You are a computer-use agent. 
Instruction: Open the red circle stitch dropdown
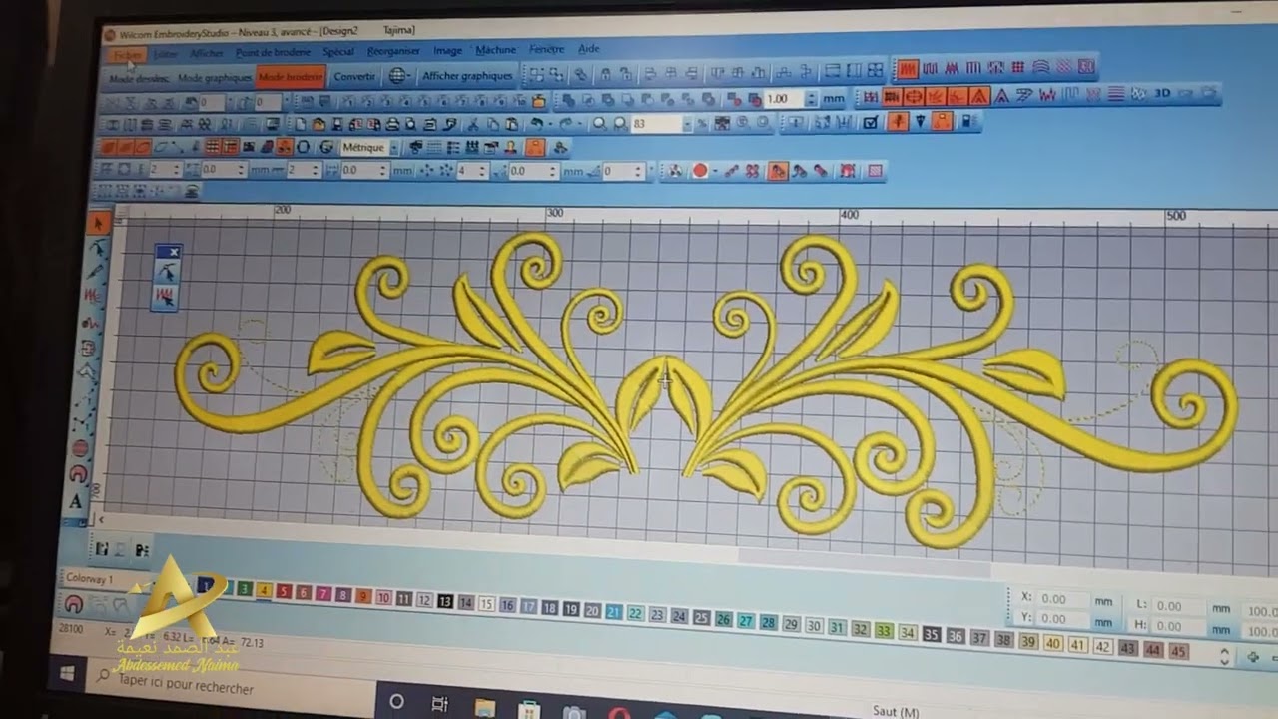pyautogui.click(x=715, y=171)
